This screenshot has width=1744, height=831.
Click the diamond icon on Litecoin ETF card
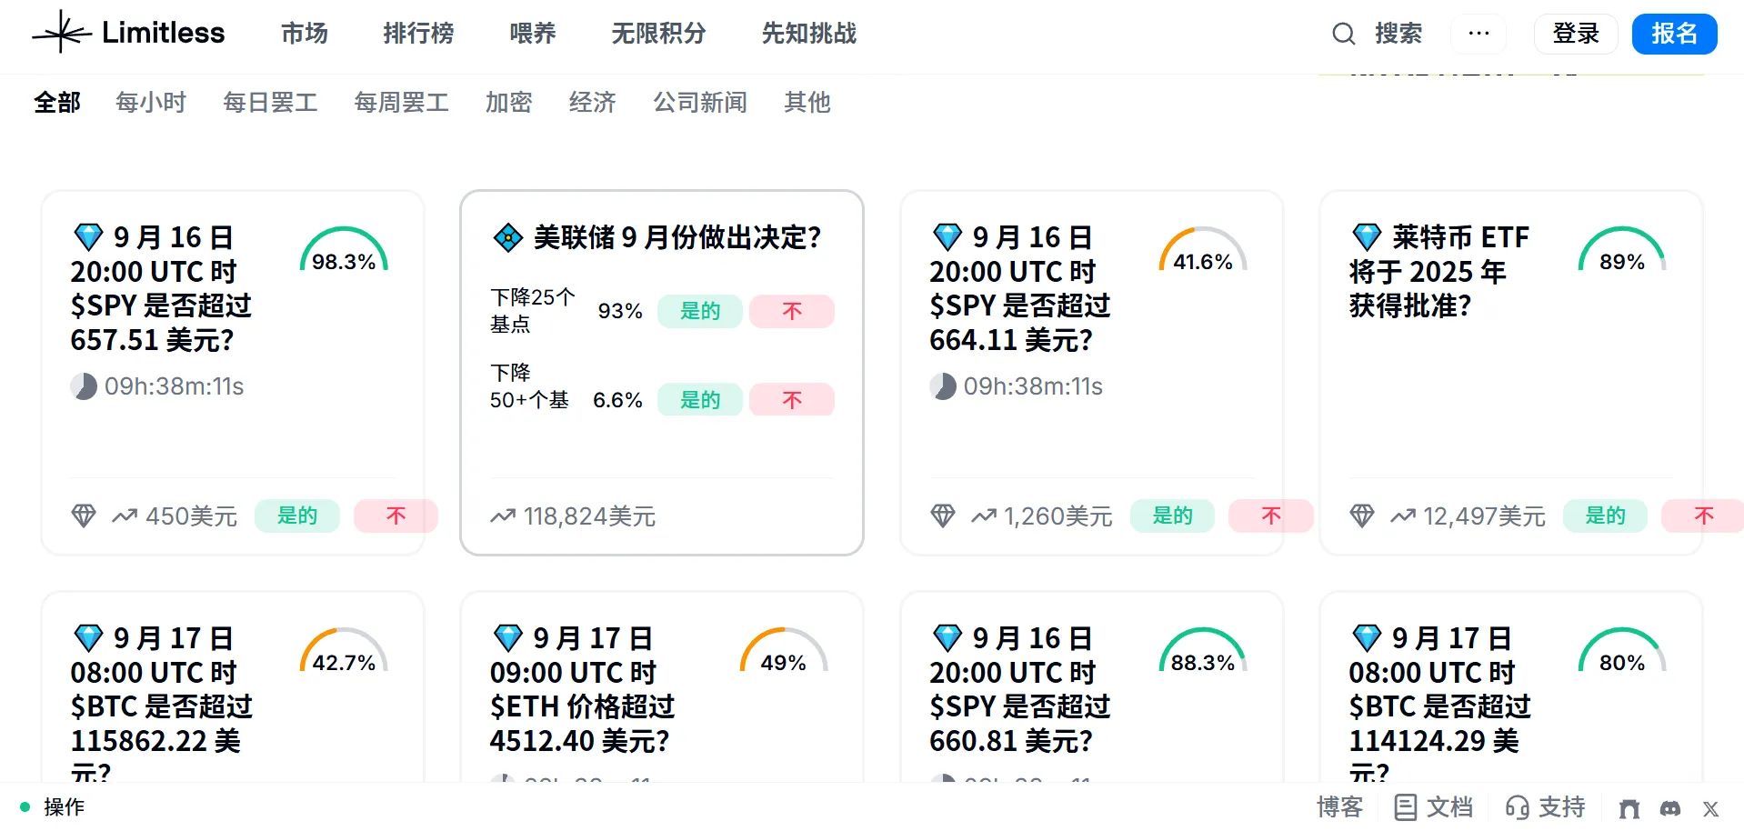point(1367,237)
